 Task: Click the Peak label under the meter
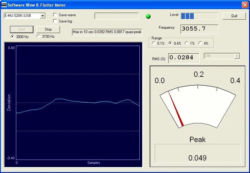pyautogui.click(x=197, y=140)
